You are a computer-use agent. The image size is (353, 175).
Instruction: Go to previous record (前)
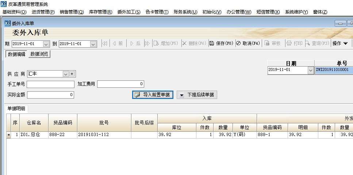118,44
